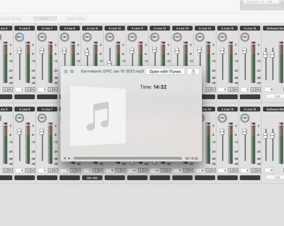The height and width of the screenshot is (226, 284).
Task: Open Quick Look preview in full screen
Action: (x=72, y=71)
